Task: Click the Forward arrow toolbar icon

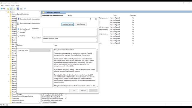Action: click(4, 9)
